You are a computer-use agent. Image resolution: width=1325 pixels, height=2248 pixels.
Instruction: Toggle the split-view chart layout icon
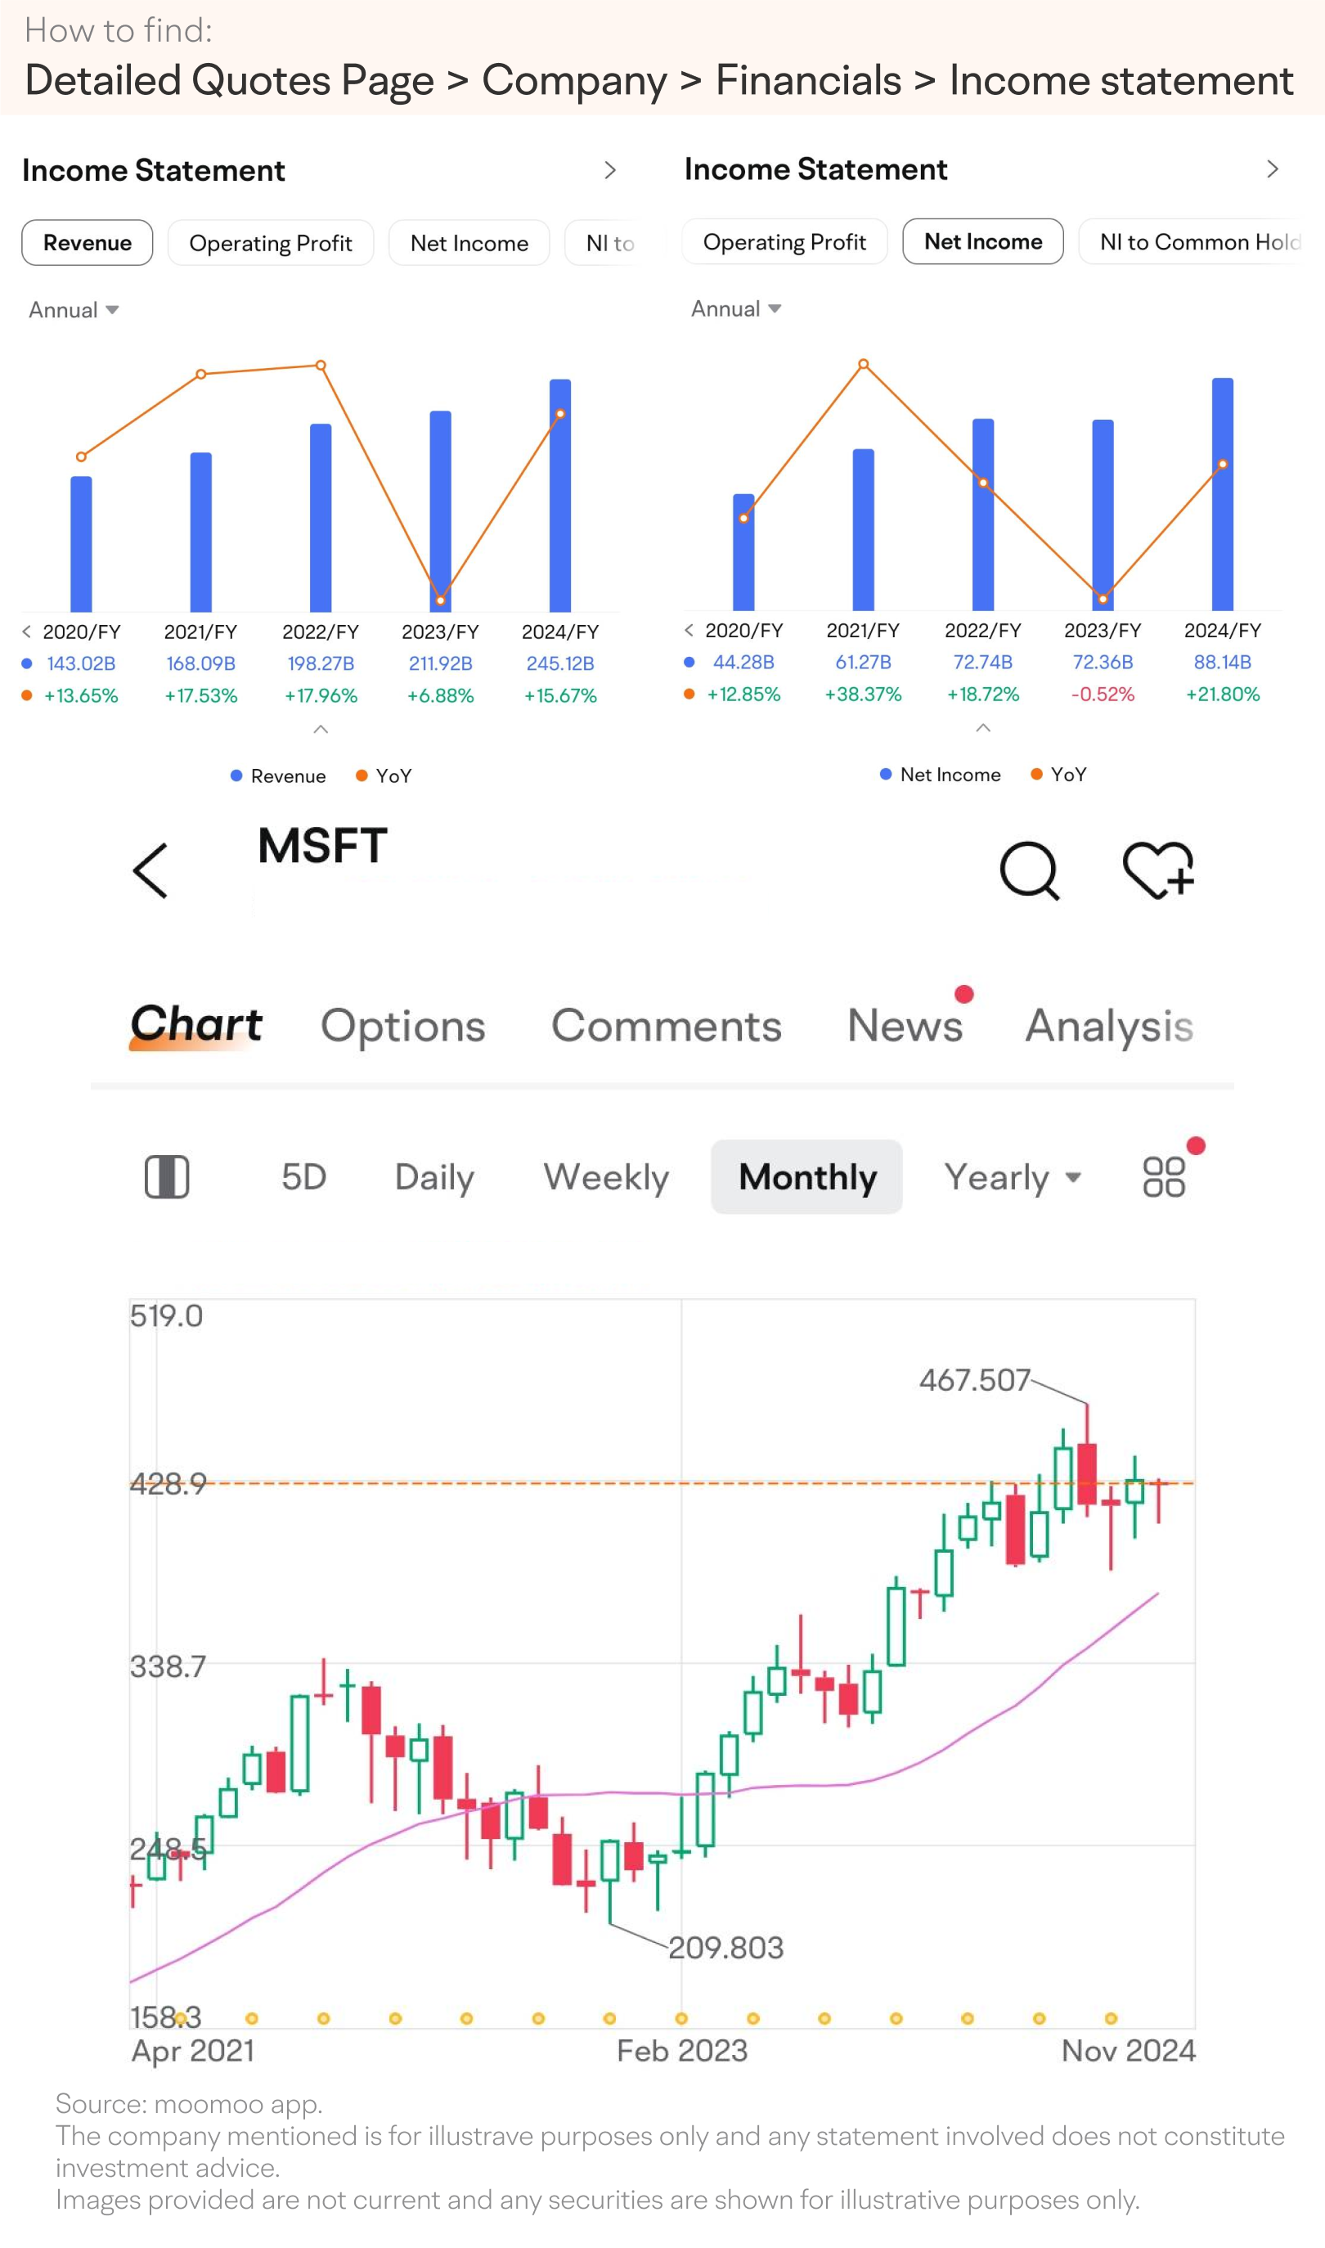167,1176
